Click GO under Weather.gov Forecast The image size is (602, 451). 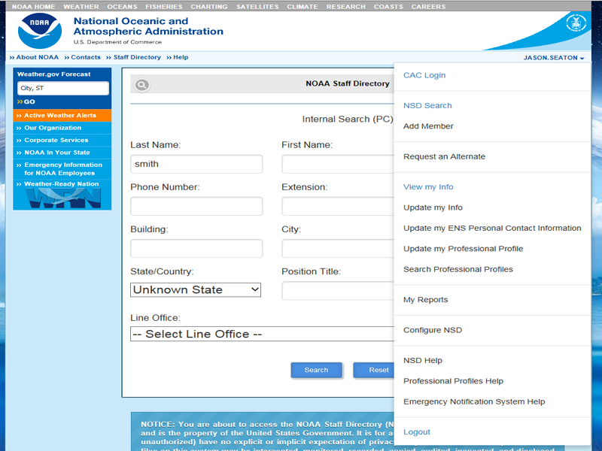[x=26, y=101]
